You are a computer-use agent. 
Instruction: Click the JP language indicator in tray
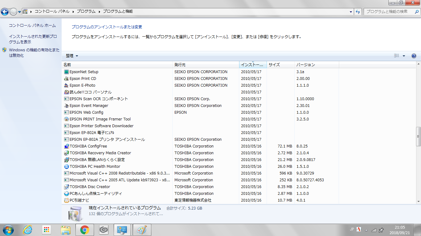(x=352, y=229)
